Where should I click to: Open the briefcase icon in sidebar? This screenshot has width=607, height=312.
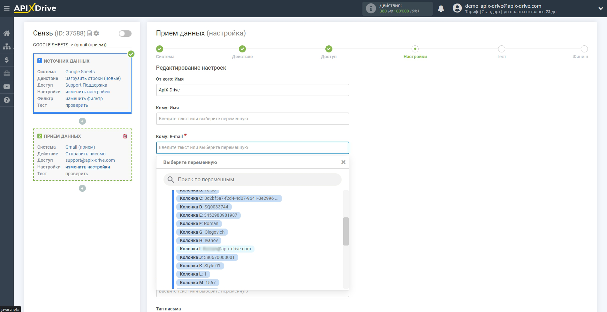point(7,73)
